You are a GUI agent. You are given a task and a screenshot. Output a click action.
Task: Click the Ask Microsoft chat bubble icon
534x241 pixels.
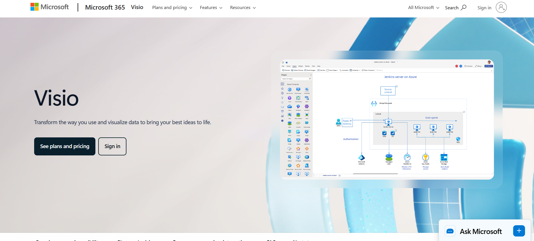tap(450, 231)
